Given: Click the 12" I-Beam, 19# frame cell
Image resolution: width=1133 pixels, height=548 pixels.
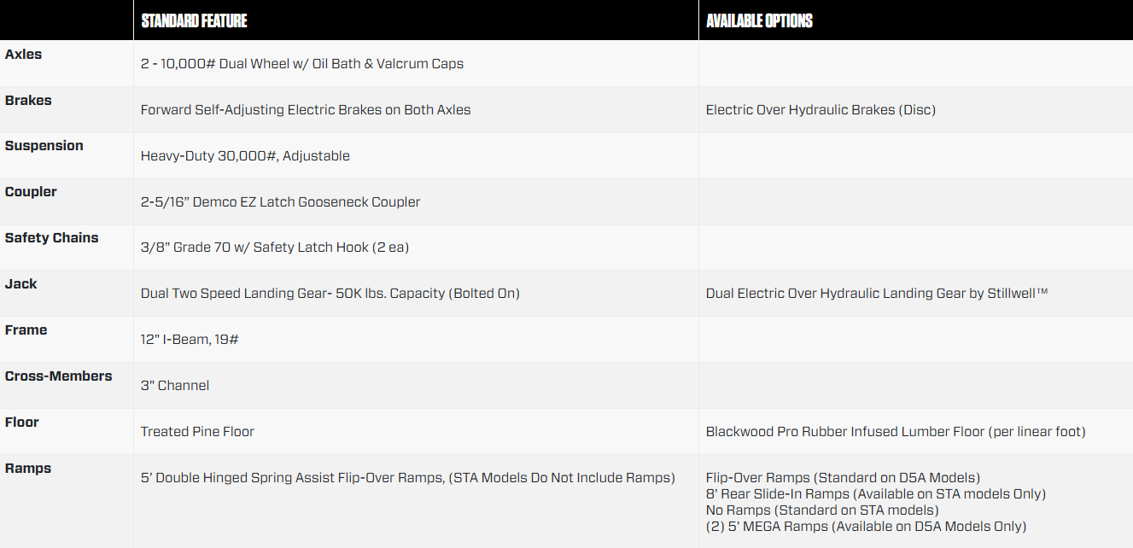Looking at the screenshot, I should pos(190,340).
